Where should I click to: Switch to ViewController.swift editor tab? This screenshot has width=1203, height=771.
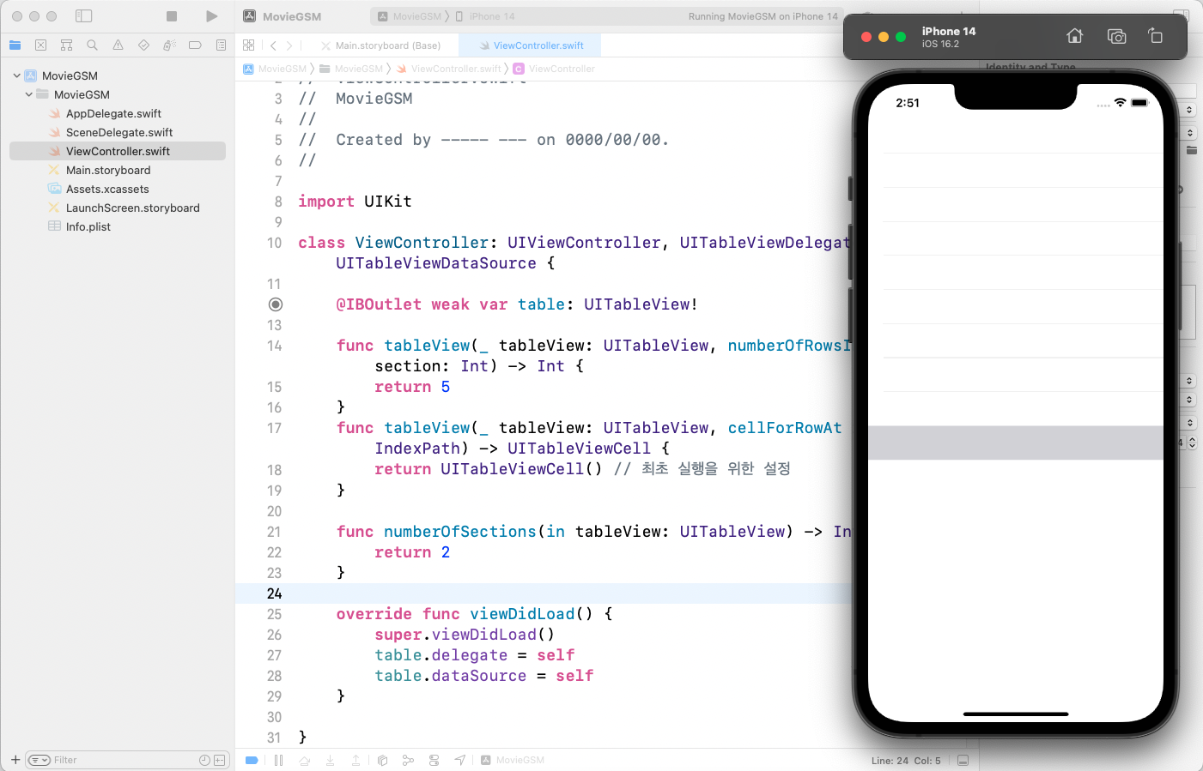(x=531, y=45)
